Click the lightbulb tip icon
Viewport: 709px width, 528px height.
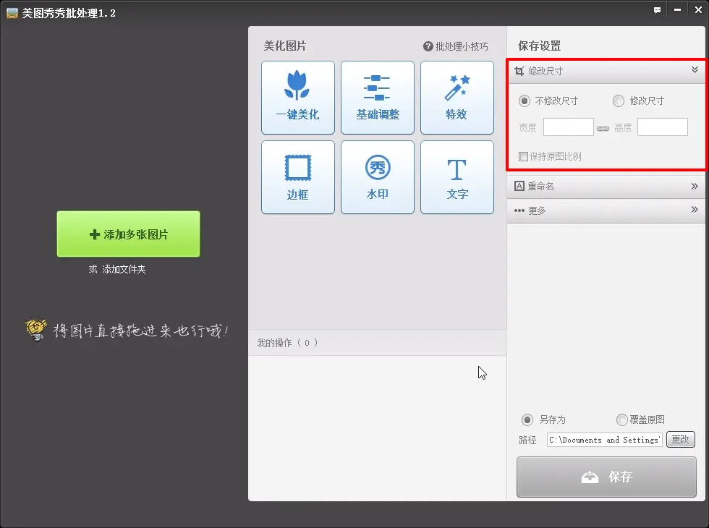(x=35, y=329)
